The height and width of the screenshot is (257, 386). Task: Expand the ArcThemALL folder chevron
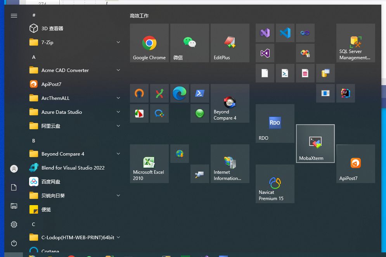tap(118, 98)
